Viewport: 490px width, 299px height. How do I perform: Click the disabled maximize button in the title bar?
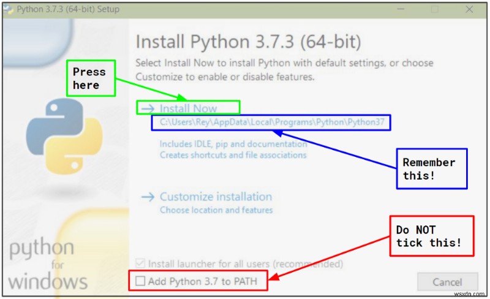[x=435, y=9]
